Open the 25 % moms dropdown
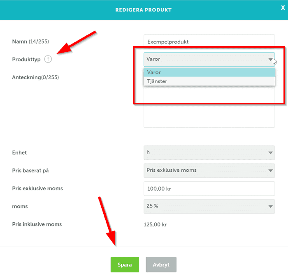This screenshot has height=279, width=288. point(206,206)
